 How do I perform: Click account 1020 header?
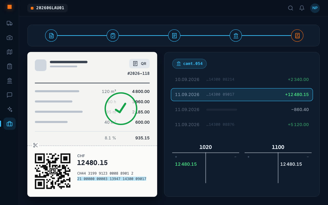206,147
